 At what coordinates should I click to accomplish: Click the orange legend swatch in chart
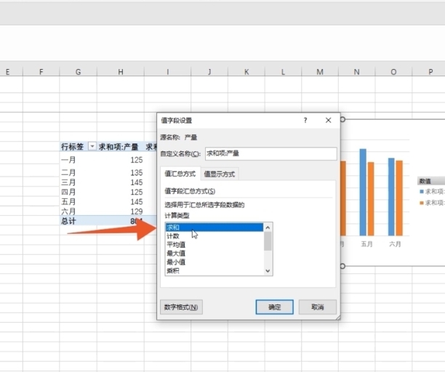(422, 203)
